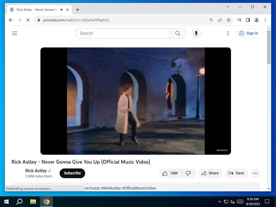Open YouTube settings three-dot menu near Sign in
This screenshot has width=276, height=207.
(x=228, y=33)
